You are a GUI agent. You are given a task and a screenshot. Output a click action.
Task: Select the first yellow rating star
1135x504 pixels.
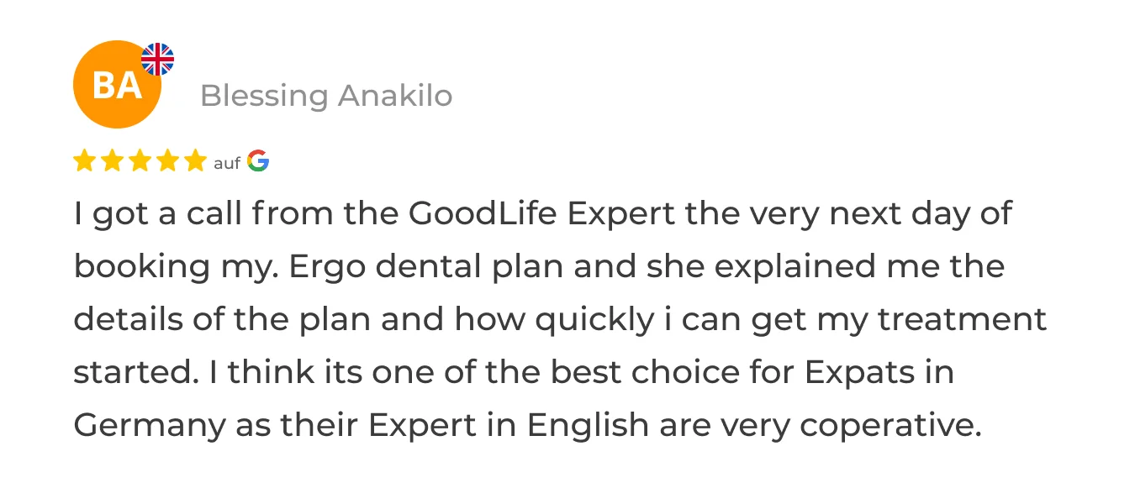click(84, 160)
